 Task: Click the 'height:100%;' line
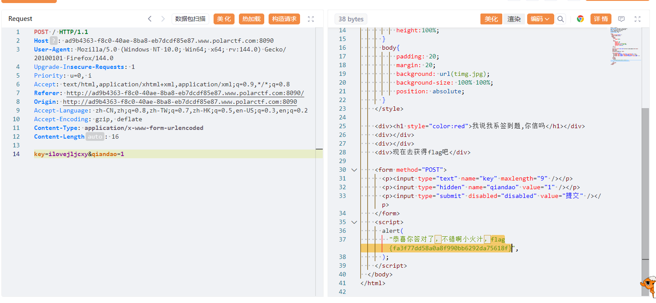click(418, 30)
